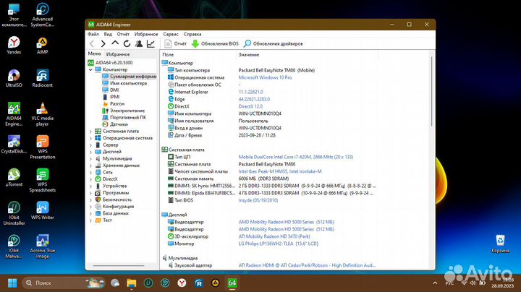Click the Поиск taskbar search box

[64, 283]
